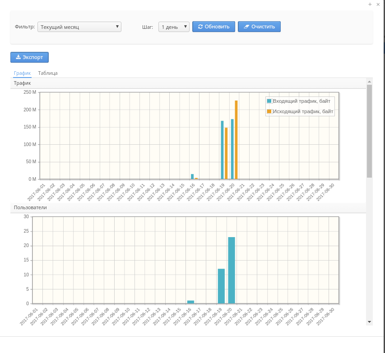Click the first tall blue incoming traffic bar
Image resolution: width=385 pixels, height=353 pixels.
pos(222,150)
